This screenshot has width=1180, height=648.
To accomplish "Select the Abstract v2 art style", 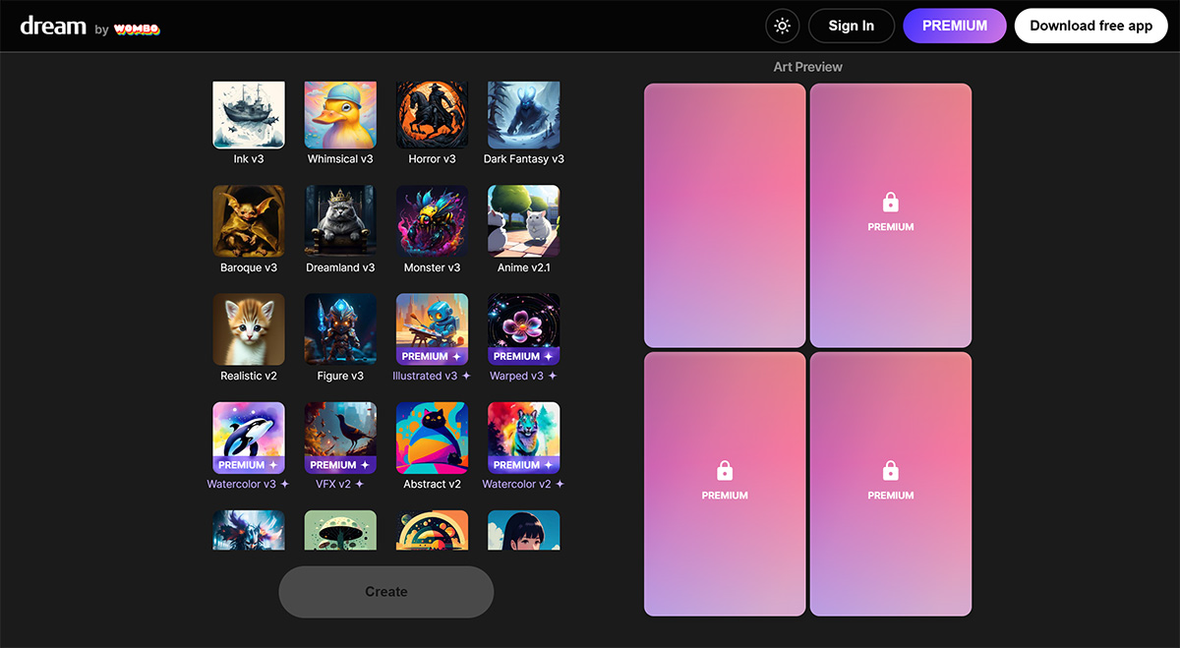I will [432, 437].
